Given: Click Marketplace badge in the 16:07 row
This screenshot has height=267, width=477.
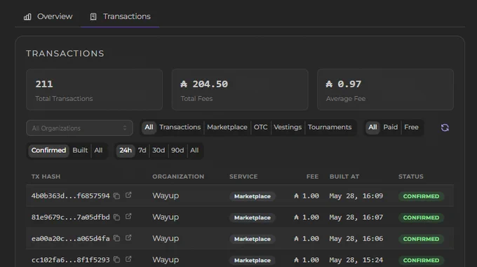Looking at the screenshot, I should pyautogui.click(x=253, y=217).
